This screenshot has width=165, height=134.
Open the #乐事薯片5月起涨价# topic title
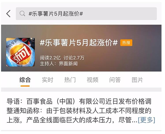pos(79,43)
